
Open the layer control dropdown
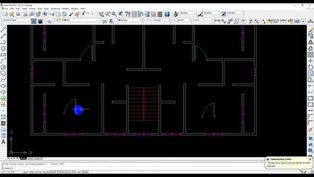[x=78, y=20]
